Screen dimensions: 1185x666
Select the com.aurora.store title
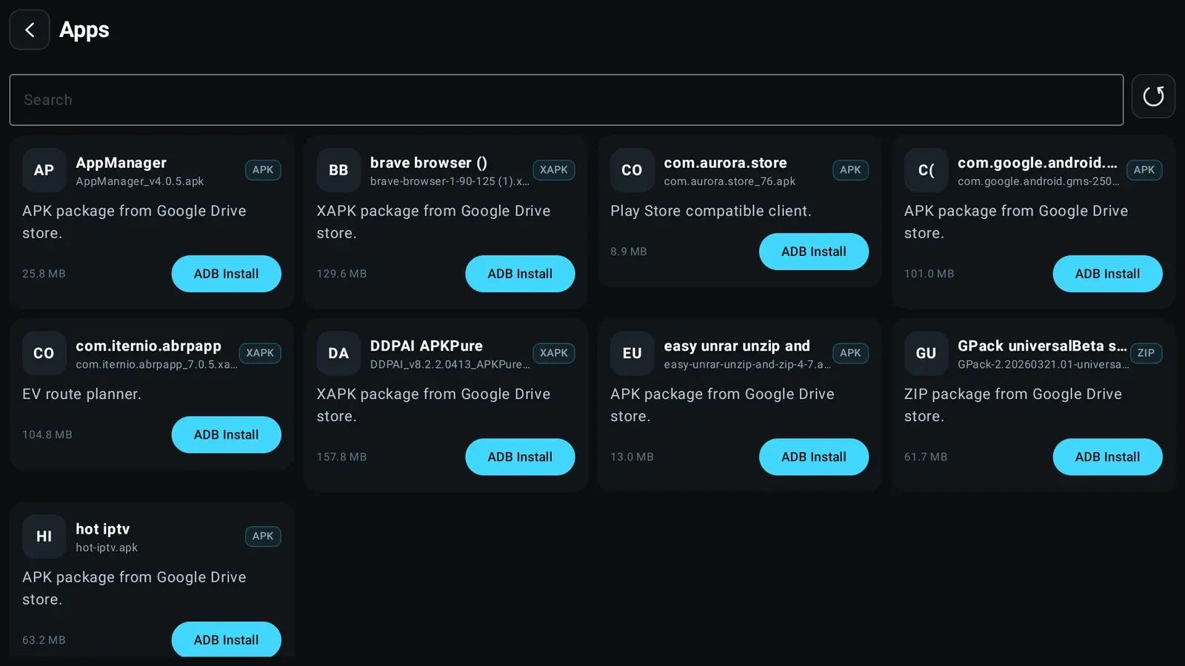click(x=725, y=163)
